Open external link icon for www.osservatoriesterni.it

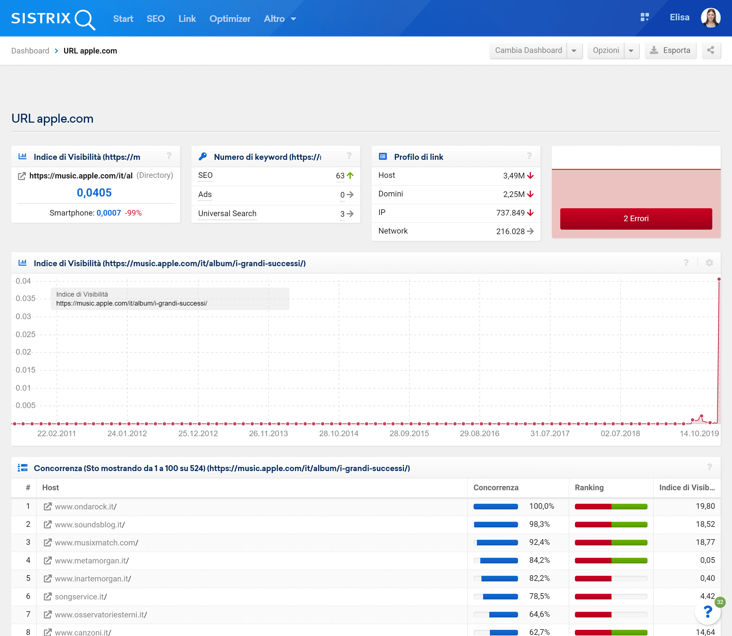click(x=48, y=615)
